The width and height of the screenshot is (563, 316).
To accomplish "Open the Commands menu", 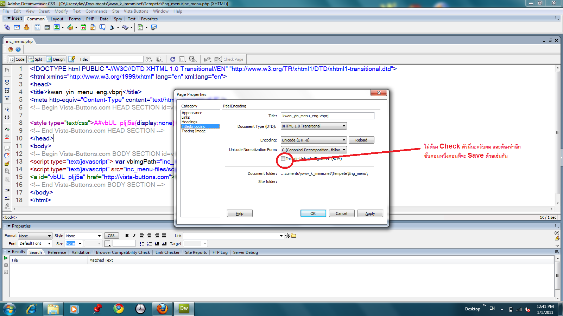I will pos(96,11).
